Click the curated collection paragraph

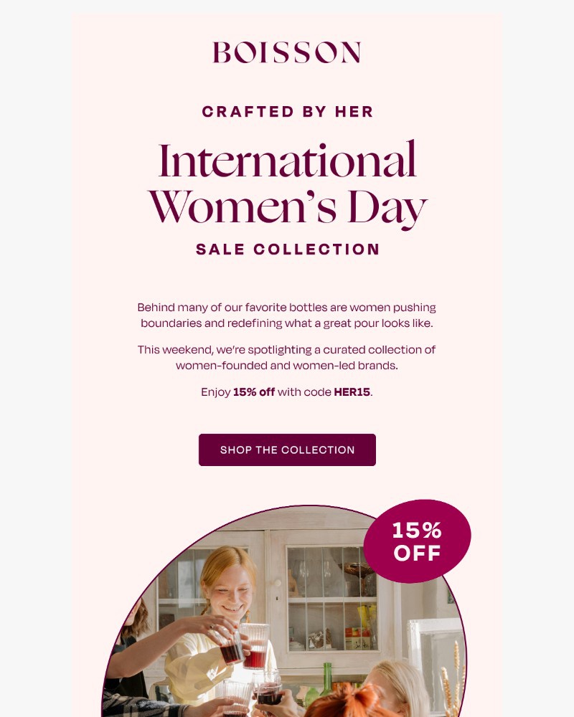pos(287,357)
